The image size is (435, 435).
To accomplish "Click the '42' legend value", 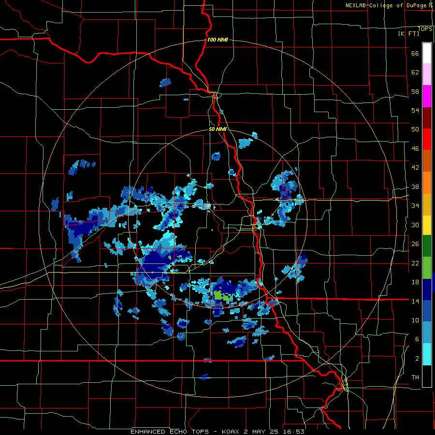I will [415, 167].
